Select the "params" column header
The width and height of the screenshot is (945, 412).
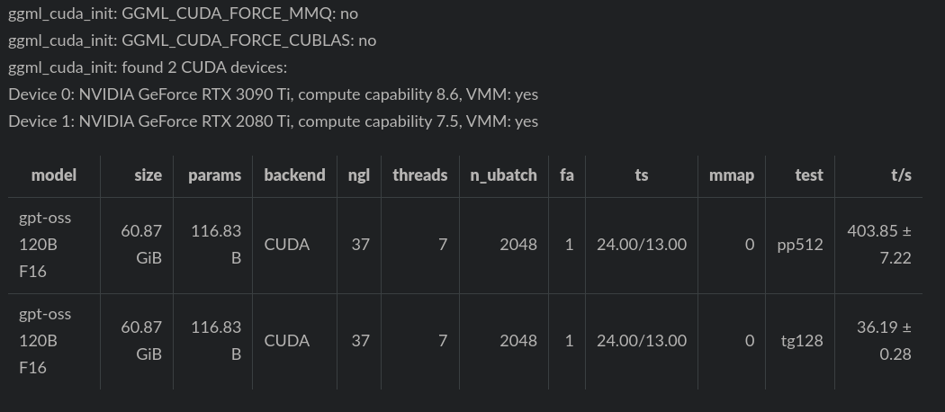[214, 175]
